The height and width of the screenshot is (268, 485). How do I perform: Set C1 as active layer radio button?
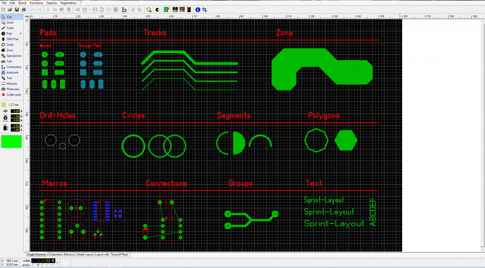34,265
